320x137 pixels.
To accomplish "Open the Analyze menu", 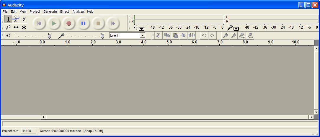I will click(x=78, y=12).
